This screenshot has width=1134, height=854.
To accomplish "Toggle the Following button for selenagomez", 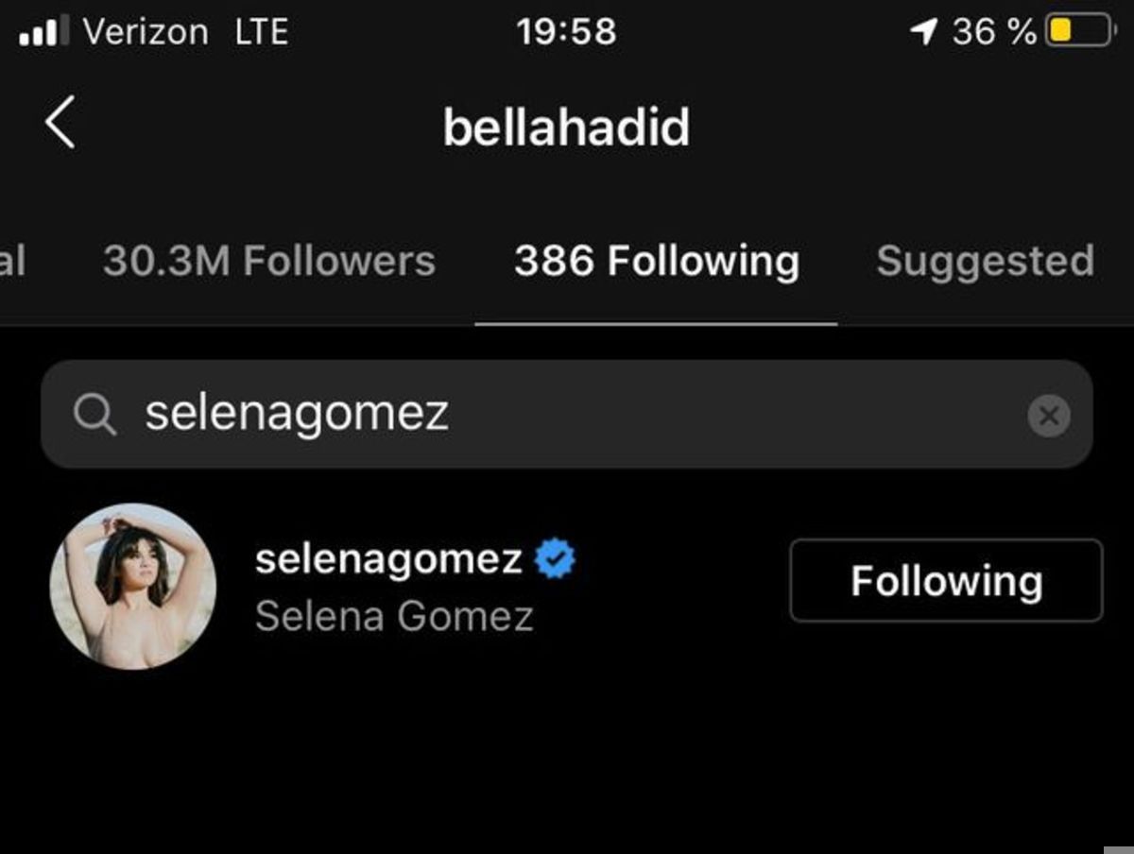I will click(x=946, y=580).
